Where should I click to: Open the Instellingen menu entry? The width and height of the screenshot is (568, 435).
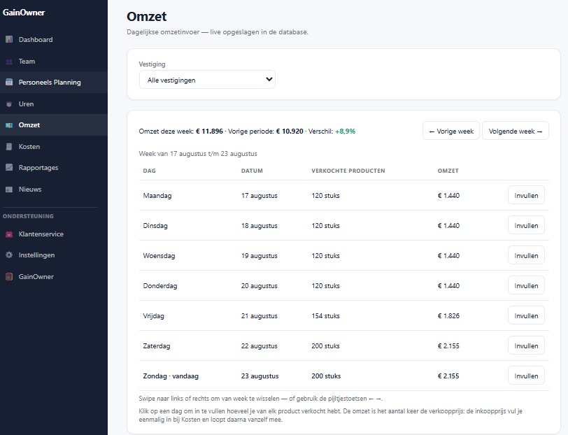point(54,255)
